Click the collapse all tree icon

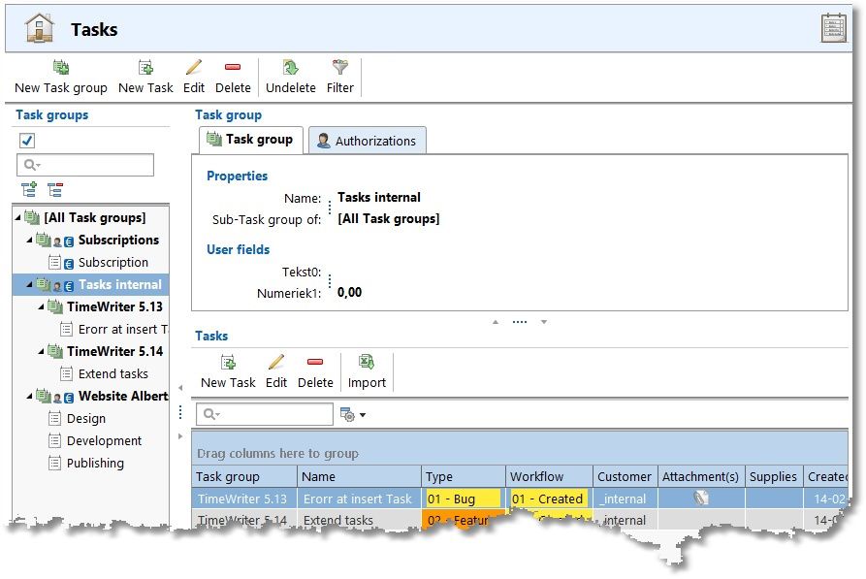click(55, 189)
